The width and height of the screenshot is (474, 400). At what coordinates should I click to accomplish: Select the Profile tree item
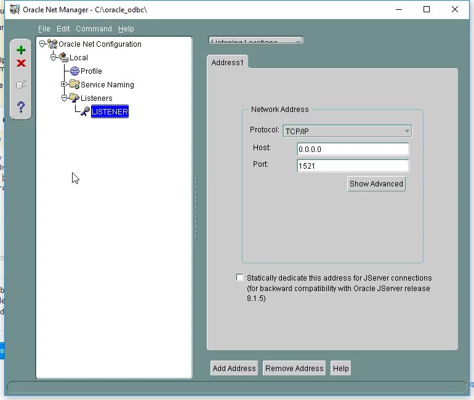[91, 71]
